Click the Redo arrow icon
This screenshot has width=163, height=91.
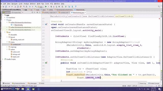tap(12, 7)
